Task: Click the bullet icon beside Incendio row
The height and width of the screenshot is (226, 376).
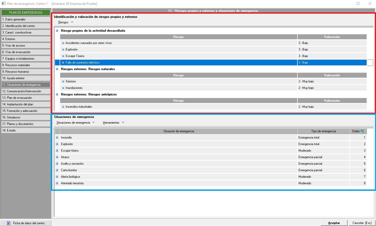Action: click(x=57, y=137)
